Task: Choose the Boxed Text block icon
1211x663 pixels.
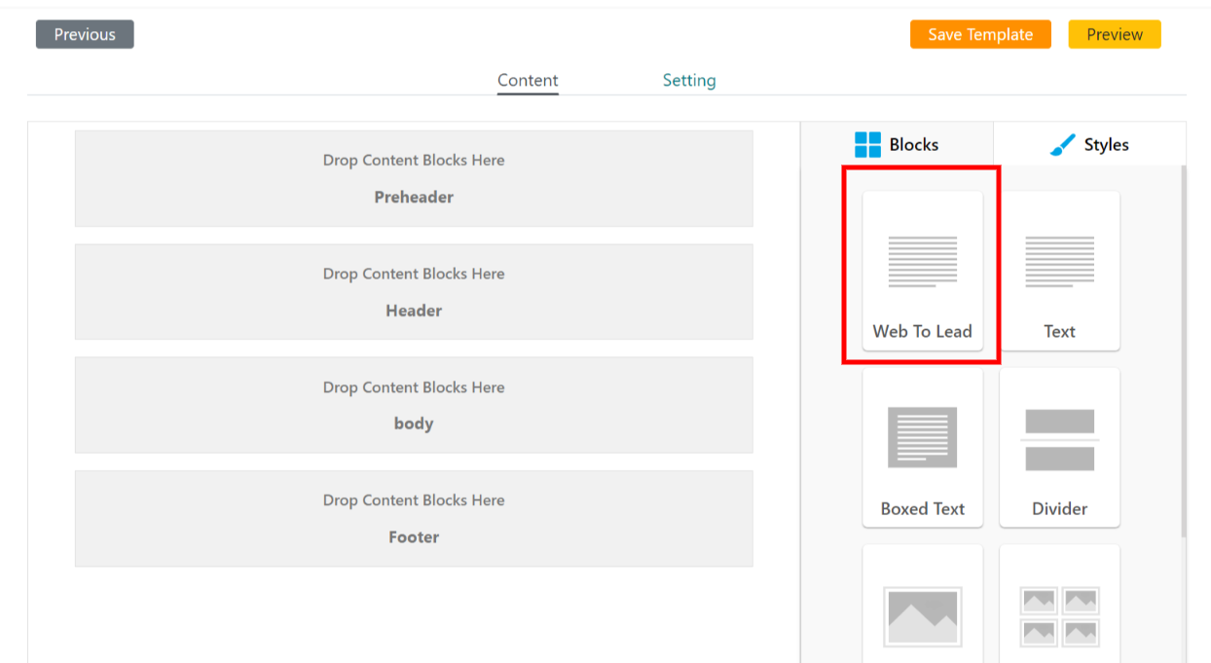Action: tap(923, 437)
